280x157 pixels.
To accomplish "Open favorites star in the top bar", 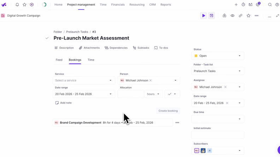I will coord(24,5).
